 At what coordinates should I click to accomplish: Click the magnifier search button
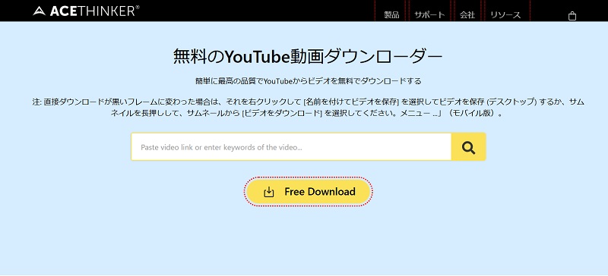pos(468,147)
